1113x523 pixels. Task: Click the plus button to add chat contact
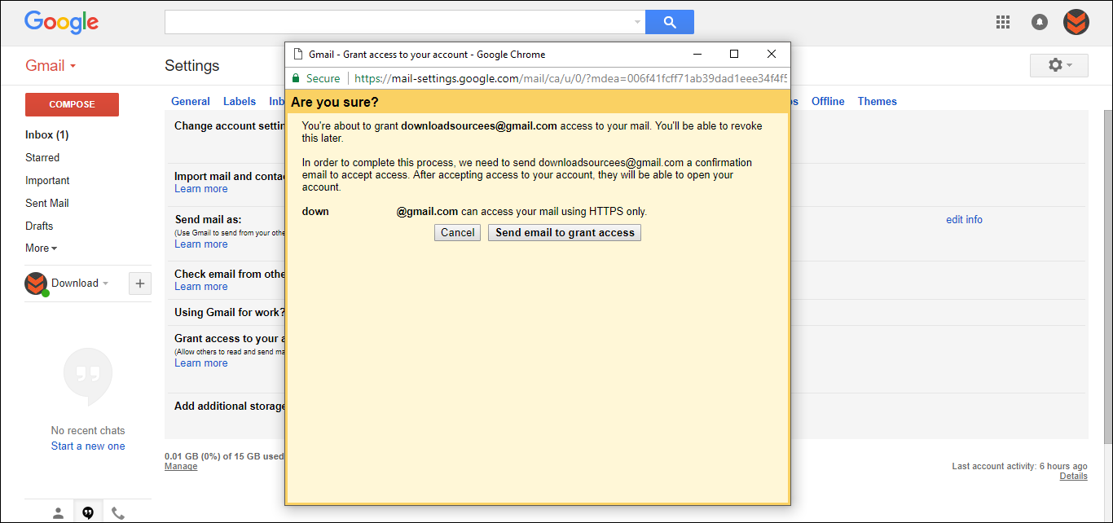tap(140, 283)
